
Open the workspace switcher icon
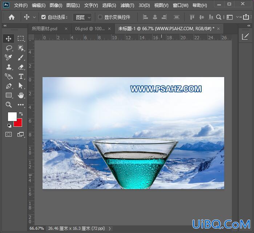coord(230,17)
